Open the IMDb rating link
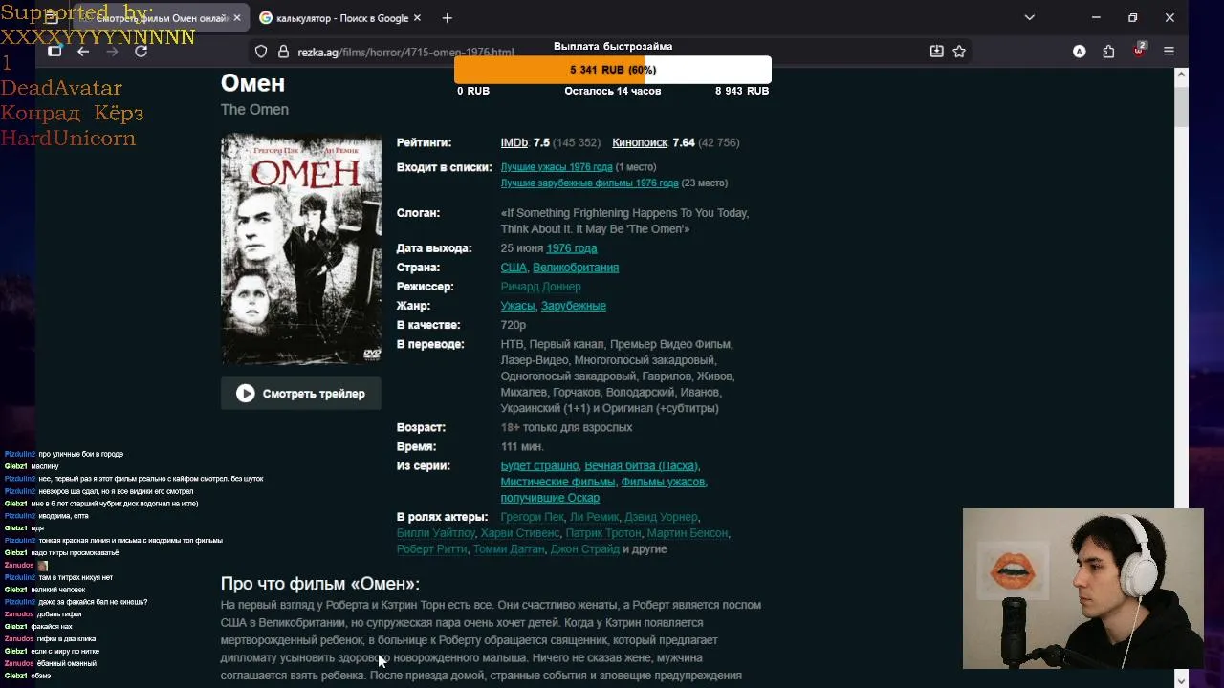This screenshot has height=688, width=1224. click(x=514, y=142)
